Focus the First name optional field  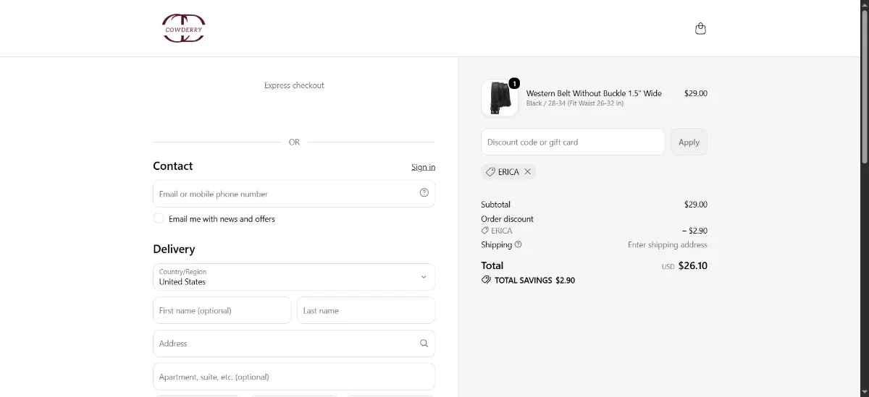[x=222, y=310]
